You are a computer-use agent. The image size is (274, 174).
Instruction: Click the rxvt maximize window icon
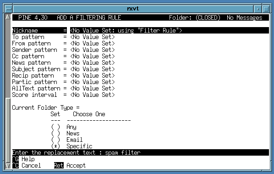click(x=266, y=9)
